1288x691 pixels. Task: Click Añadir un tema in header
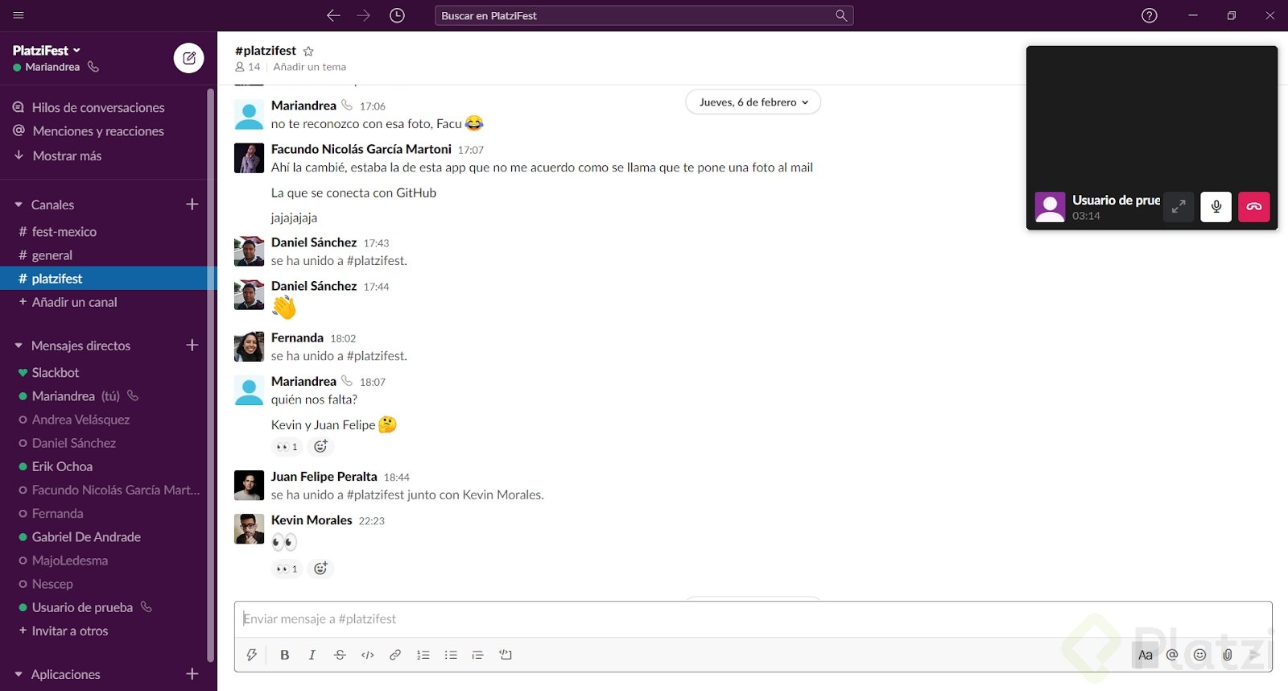tap(310, 67)
